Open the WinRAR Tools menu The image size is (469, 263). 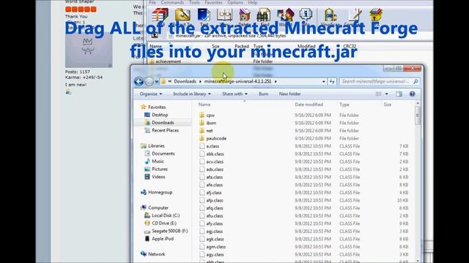(x=194, y=2)
